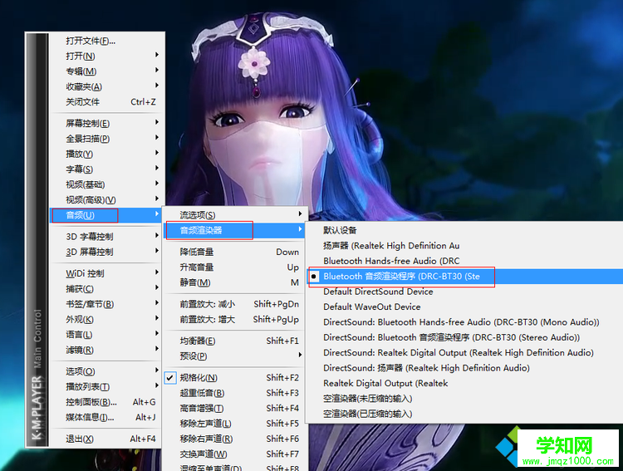Enable 高音增强(T) option

tap(234, 408)
